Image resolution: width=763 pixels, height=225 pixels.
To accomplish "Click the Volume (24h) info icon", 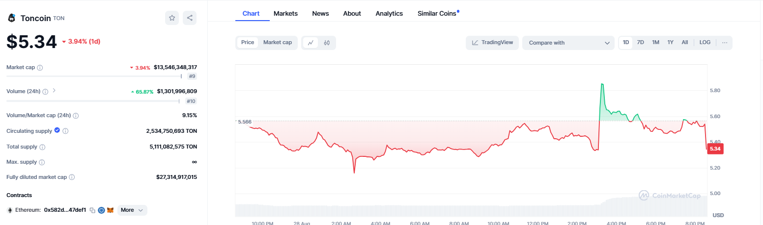I will [x=45, y=92].
